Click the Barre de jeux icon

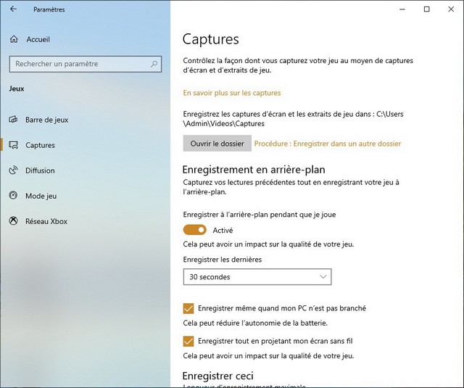pos(13,120)
